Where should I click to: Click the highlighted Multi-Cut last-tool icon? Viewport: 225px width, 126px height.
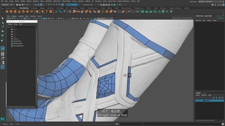coord(2,48)
